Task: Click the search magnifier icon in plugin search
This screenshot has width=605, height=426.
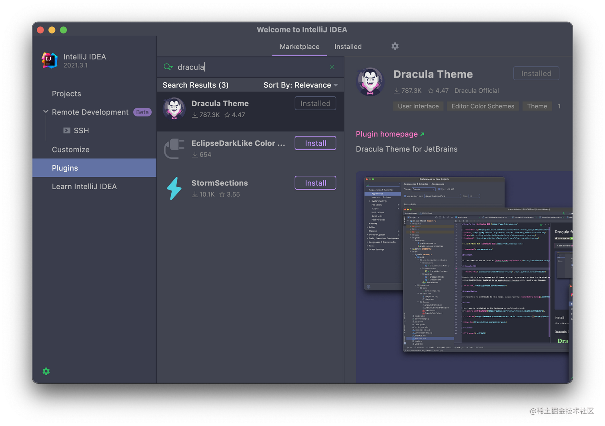Action: pyautogui.click(x=168, y=67)
